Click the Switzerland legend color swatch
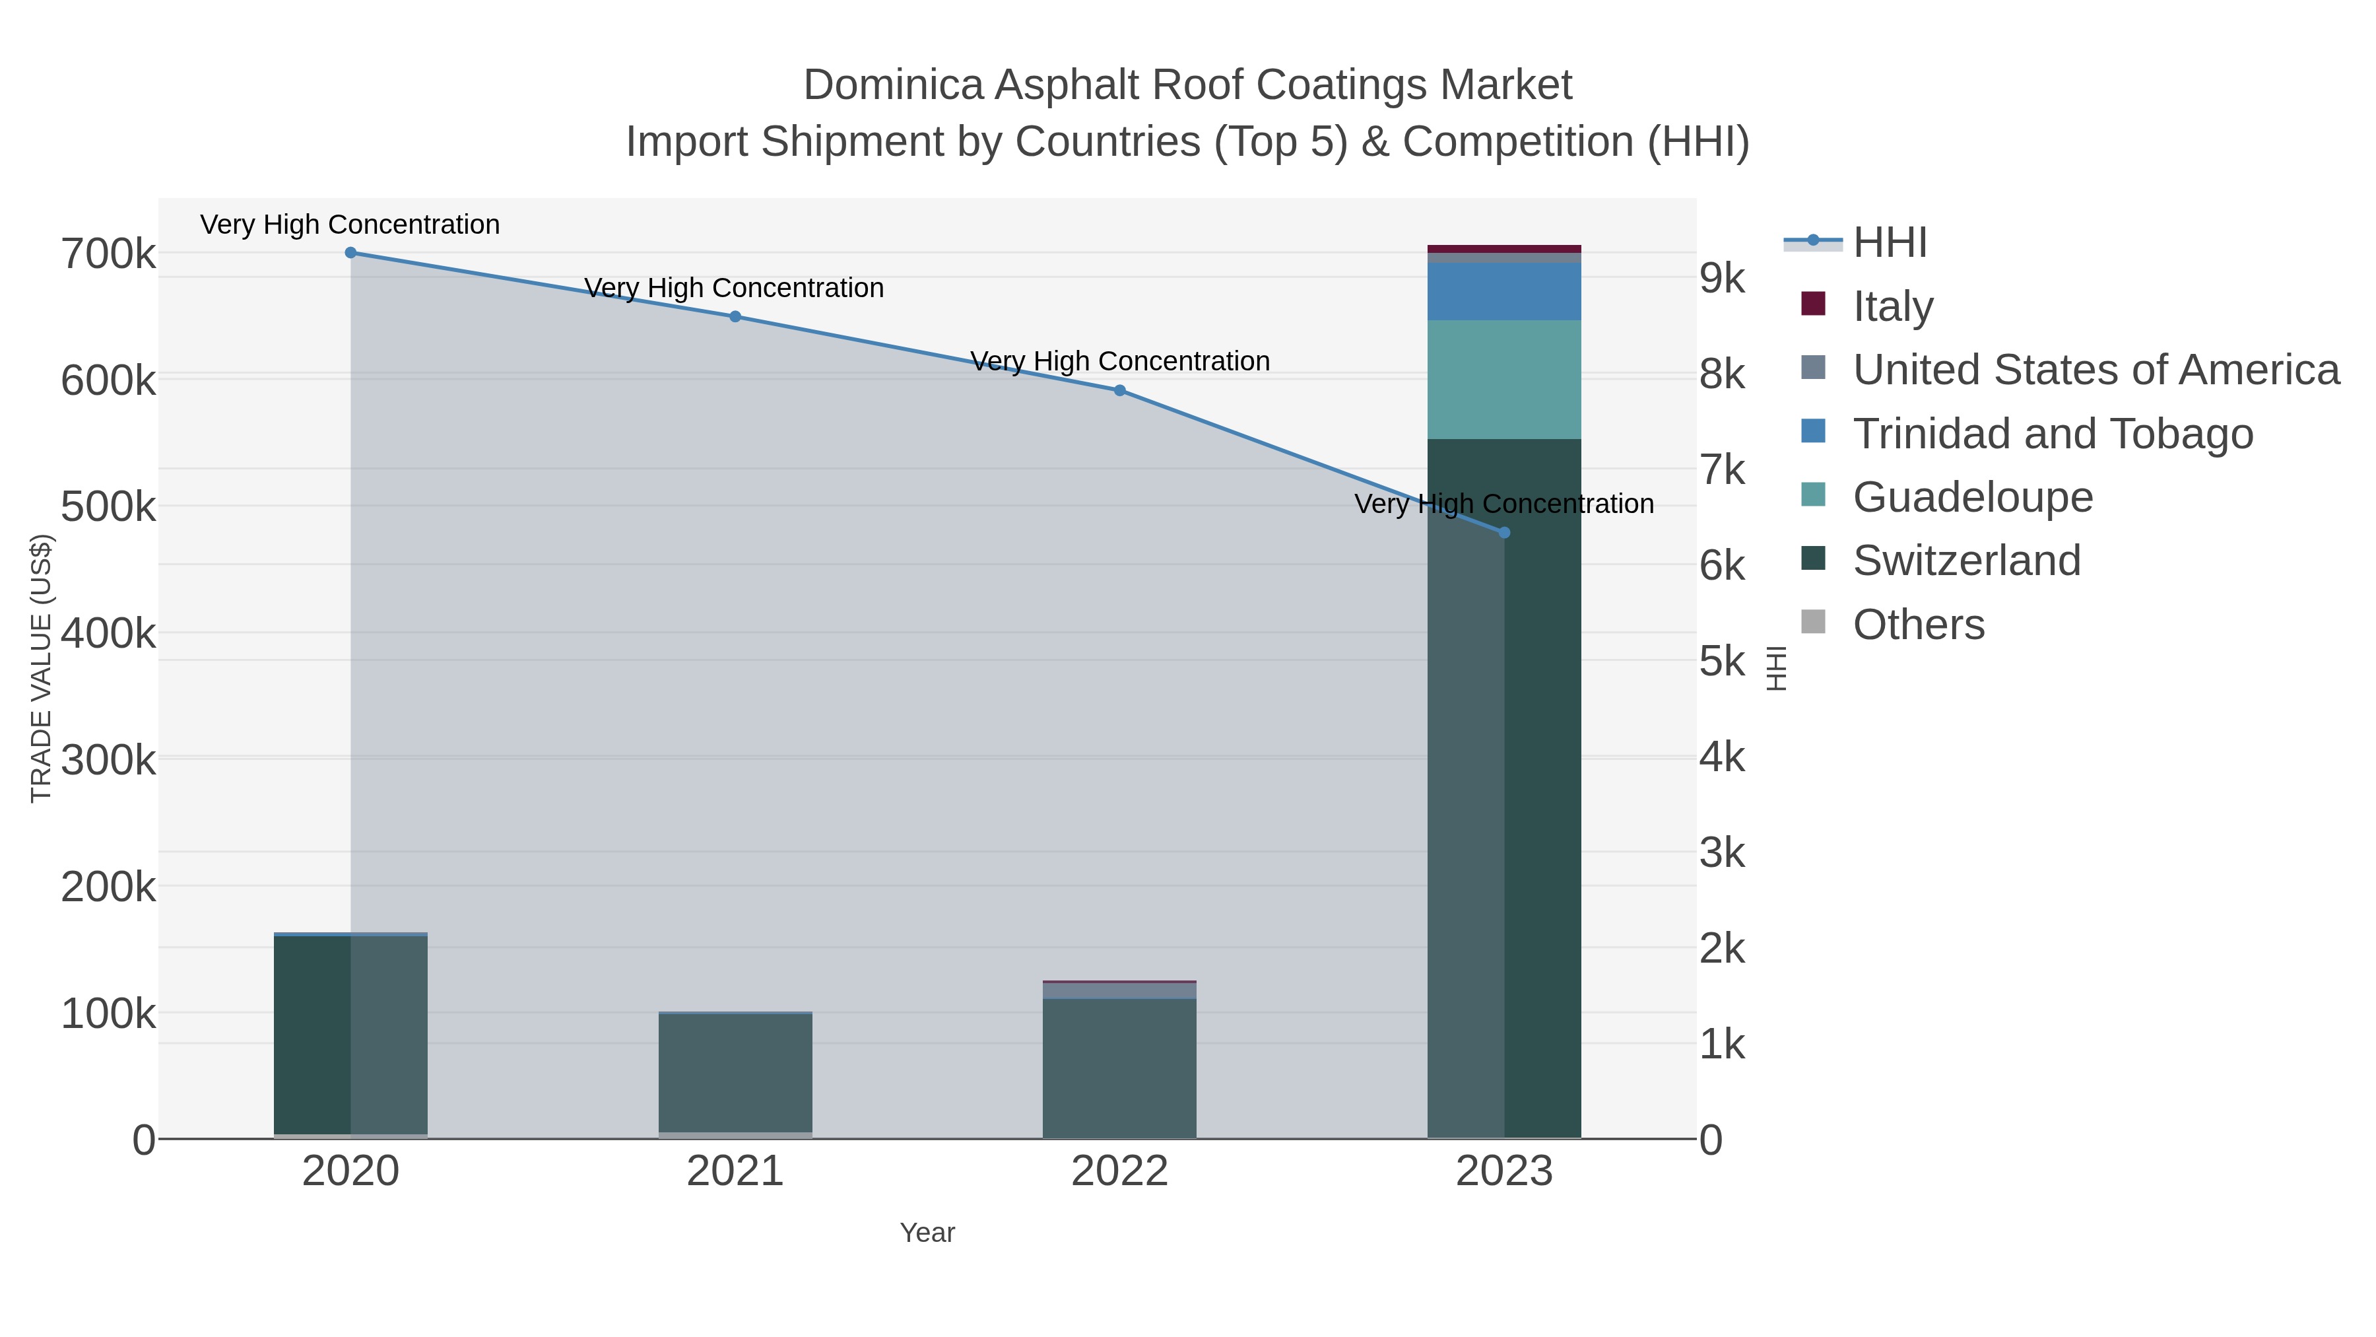Image resolution: width=2376 pixels, height=1337 pixels. point(1812,558)
